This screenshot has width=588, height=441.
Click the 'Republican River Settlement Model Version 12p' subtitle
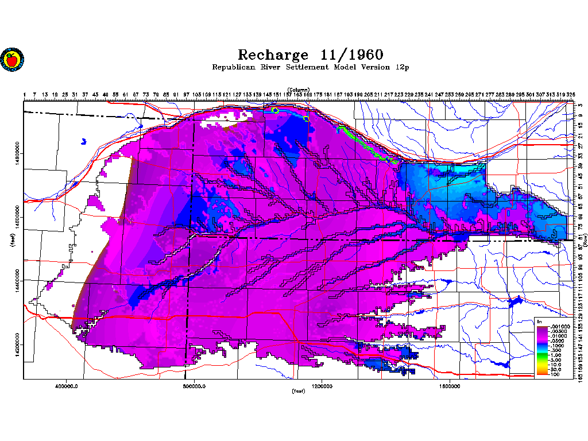(311, 67)
